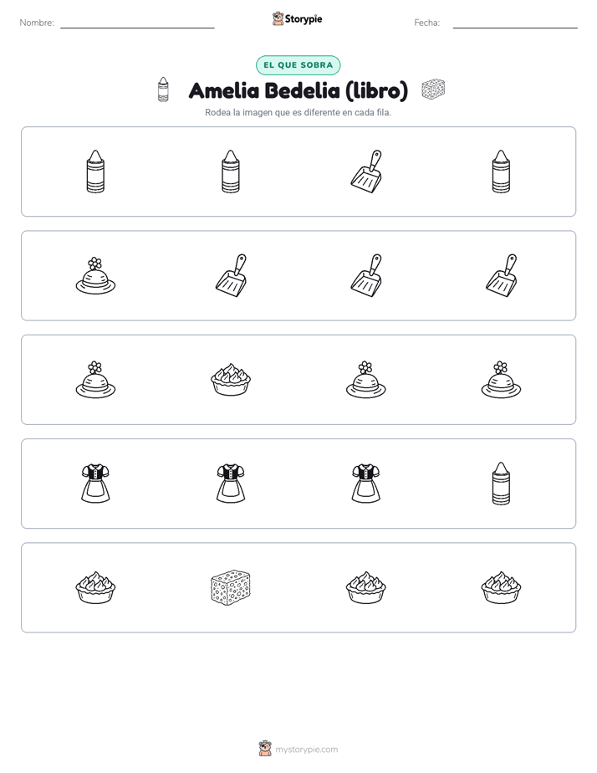Click the sponge icon beside the title
597x773 pixels.
click(x=433, y=90)
